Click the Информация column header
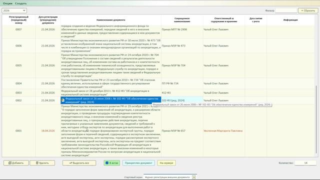Viewport: 320px width, 180px height. (290, 20)
